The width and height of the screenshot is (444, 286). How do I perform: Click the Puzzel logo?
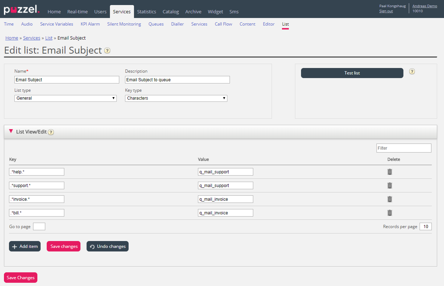pyautogui.click(x=22, y=10)
